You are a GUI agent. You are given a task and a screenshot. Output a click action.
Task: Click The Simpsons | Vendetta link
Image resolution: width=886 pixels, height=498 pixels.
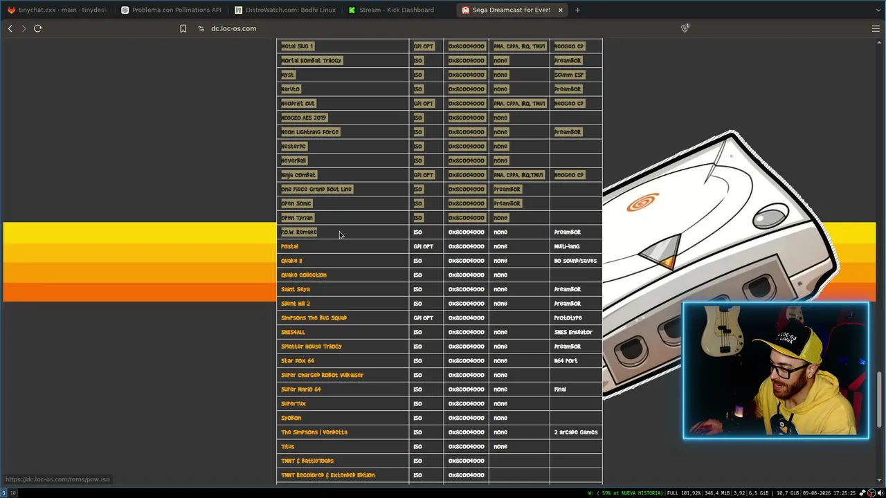pyautogui.click(x=314, y=432)
